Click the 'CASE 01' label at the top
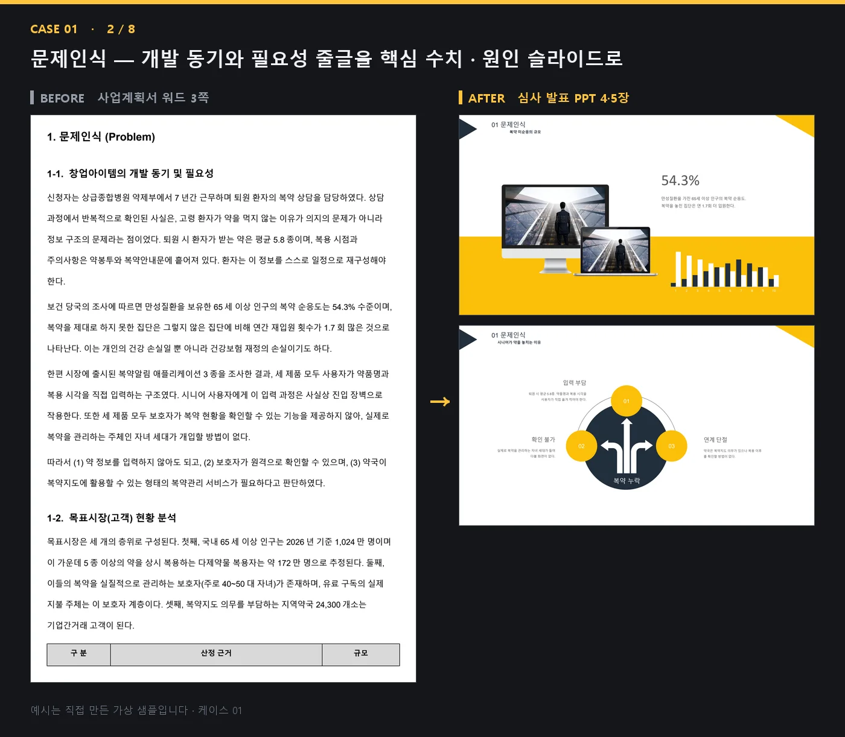Viewport: 845px width, 737px height. point(54,29)
